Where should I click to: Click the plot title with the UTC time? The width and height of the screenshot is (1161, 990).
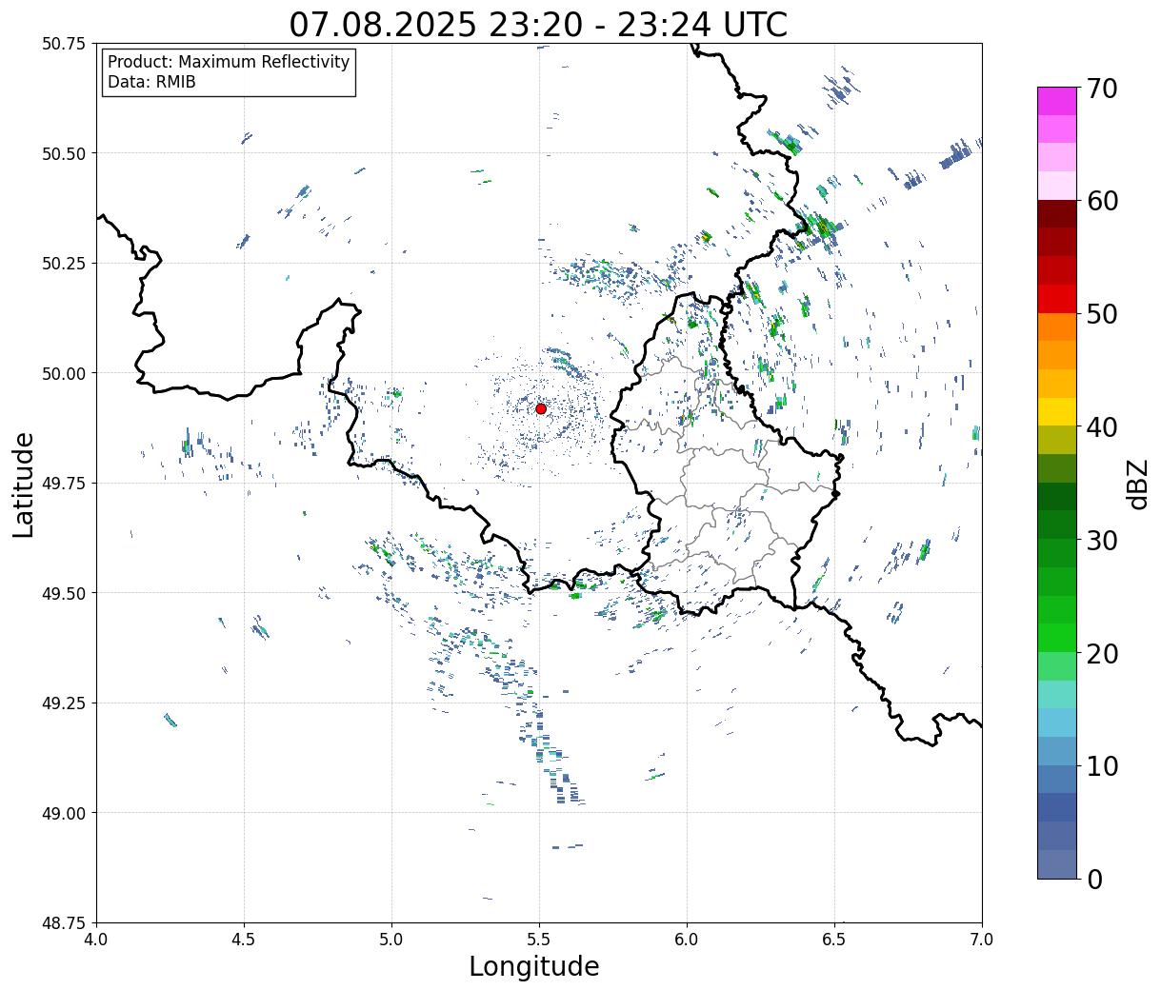pos(538,24)
